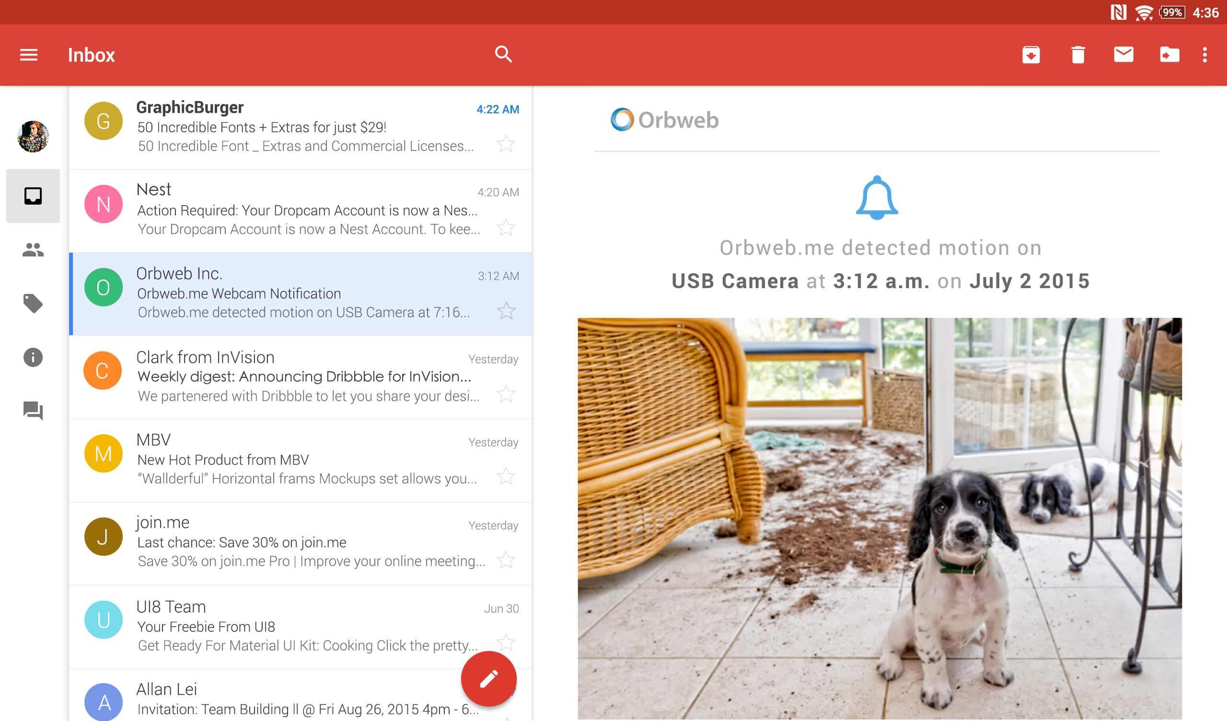Screen dimensions: 1227x721
Task: Compose a new email with pencil button
Action: pyautogui.click(x=488, y=679)
